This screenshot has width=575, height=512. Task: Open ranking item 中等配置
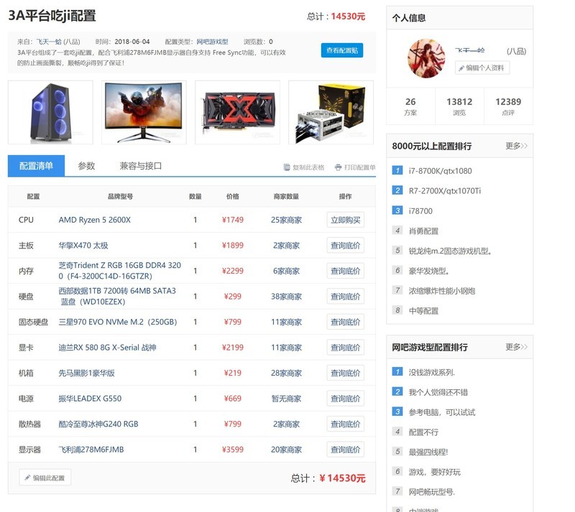pos(423,311)
